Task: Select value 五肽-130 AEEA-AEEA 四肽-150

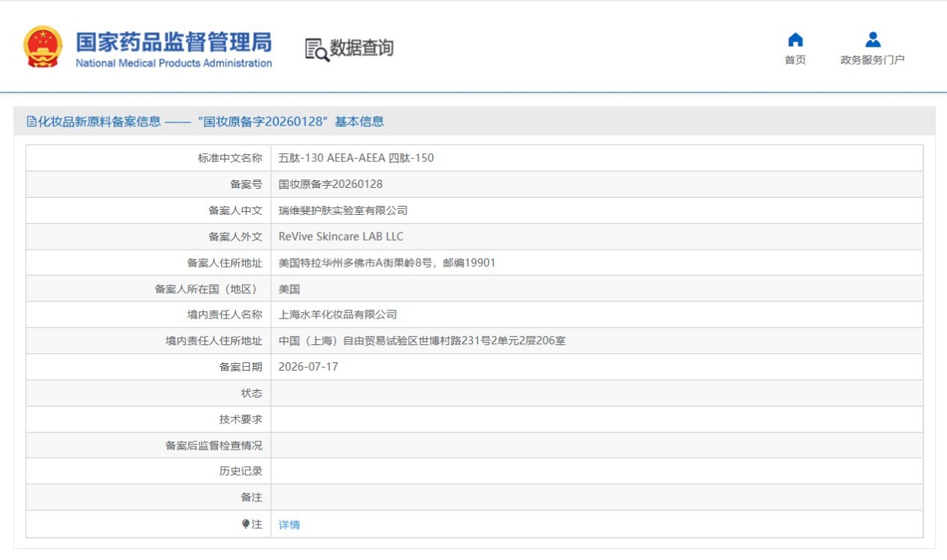Action: coord(356,158)
